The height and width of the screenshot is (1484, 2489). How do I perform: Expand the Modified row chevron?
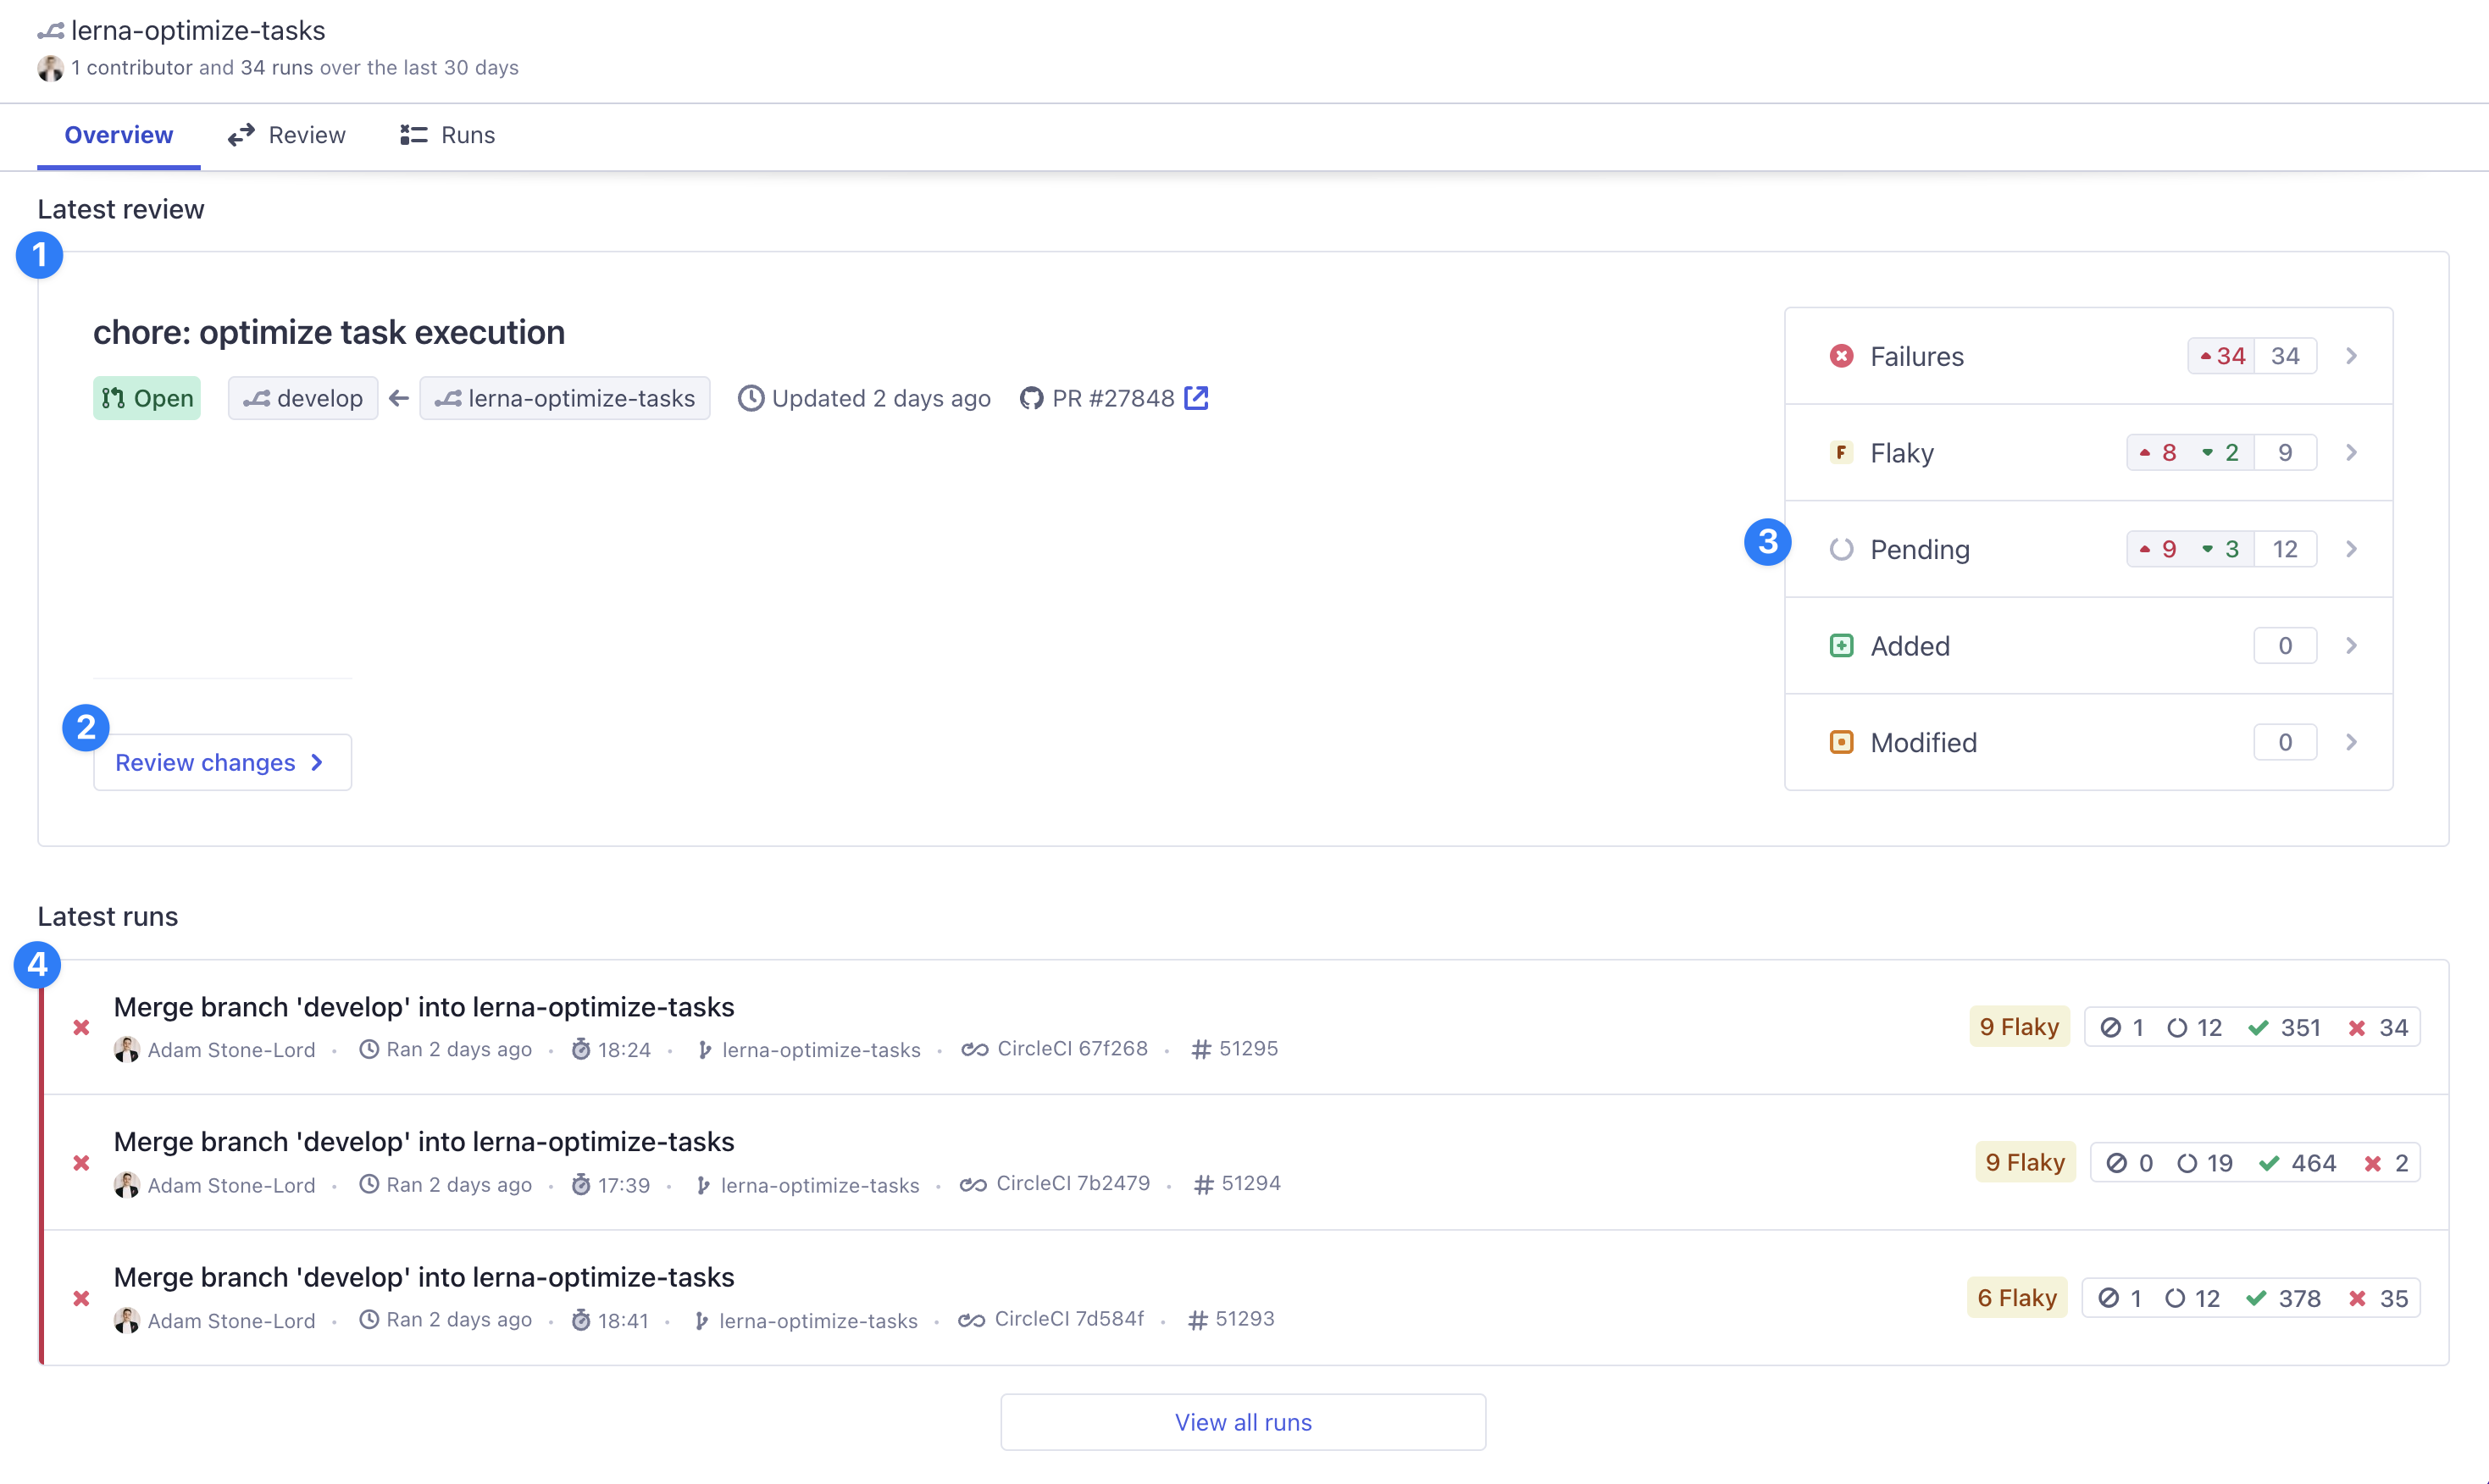2351,742
